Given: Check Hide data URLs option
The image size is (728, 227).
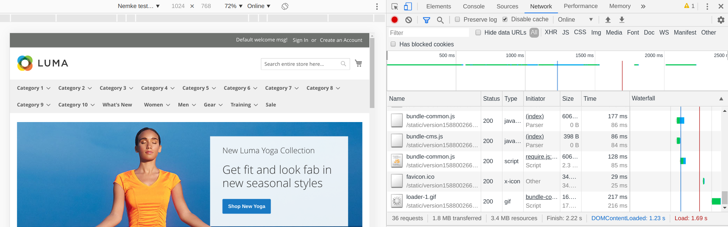Looking at the screenshot, I should click(478, 33).
